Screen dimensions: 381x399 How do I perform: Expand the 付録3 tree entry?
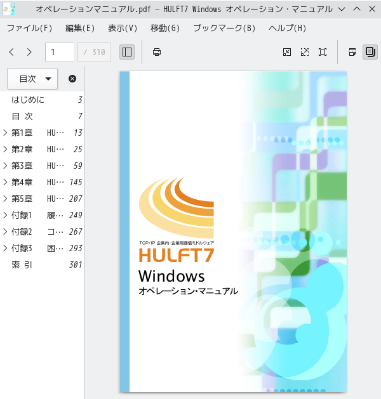[5, 248]
